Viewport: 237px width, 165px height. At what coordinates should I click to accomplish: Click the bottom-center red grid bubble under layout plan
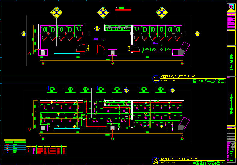pos(113,63)
